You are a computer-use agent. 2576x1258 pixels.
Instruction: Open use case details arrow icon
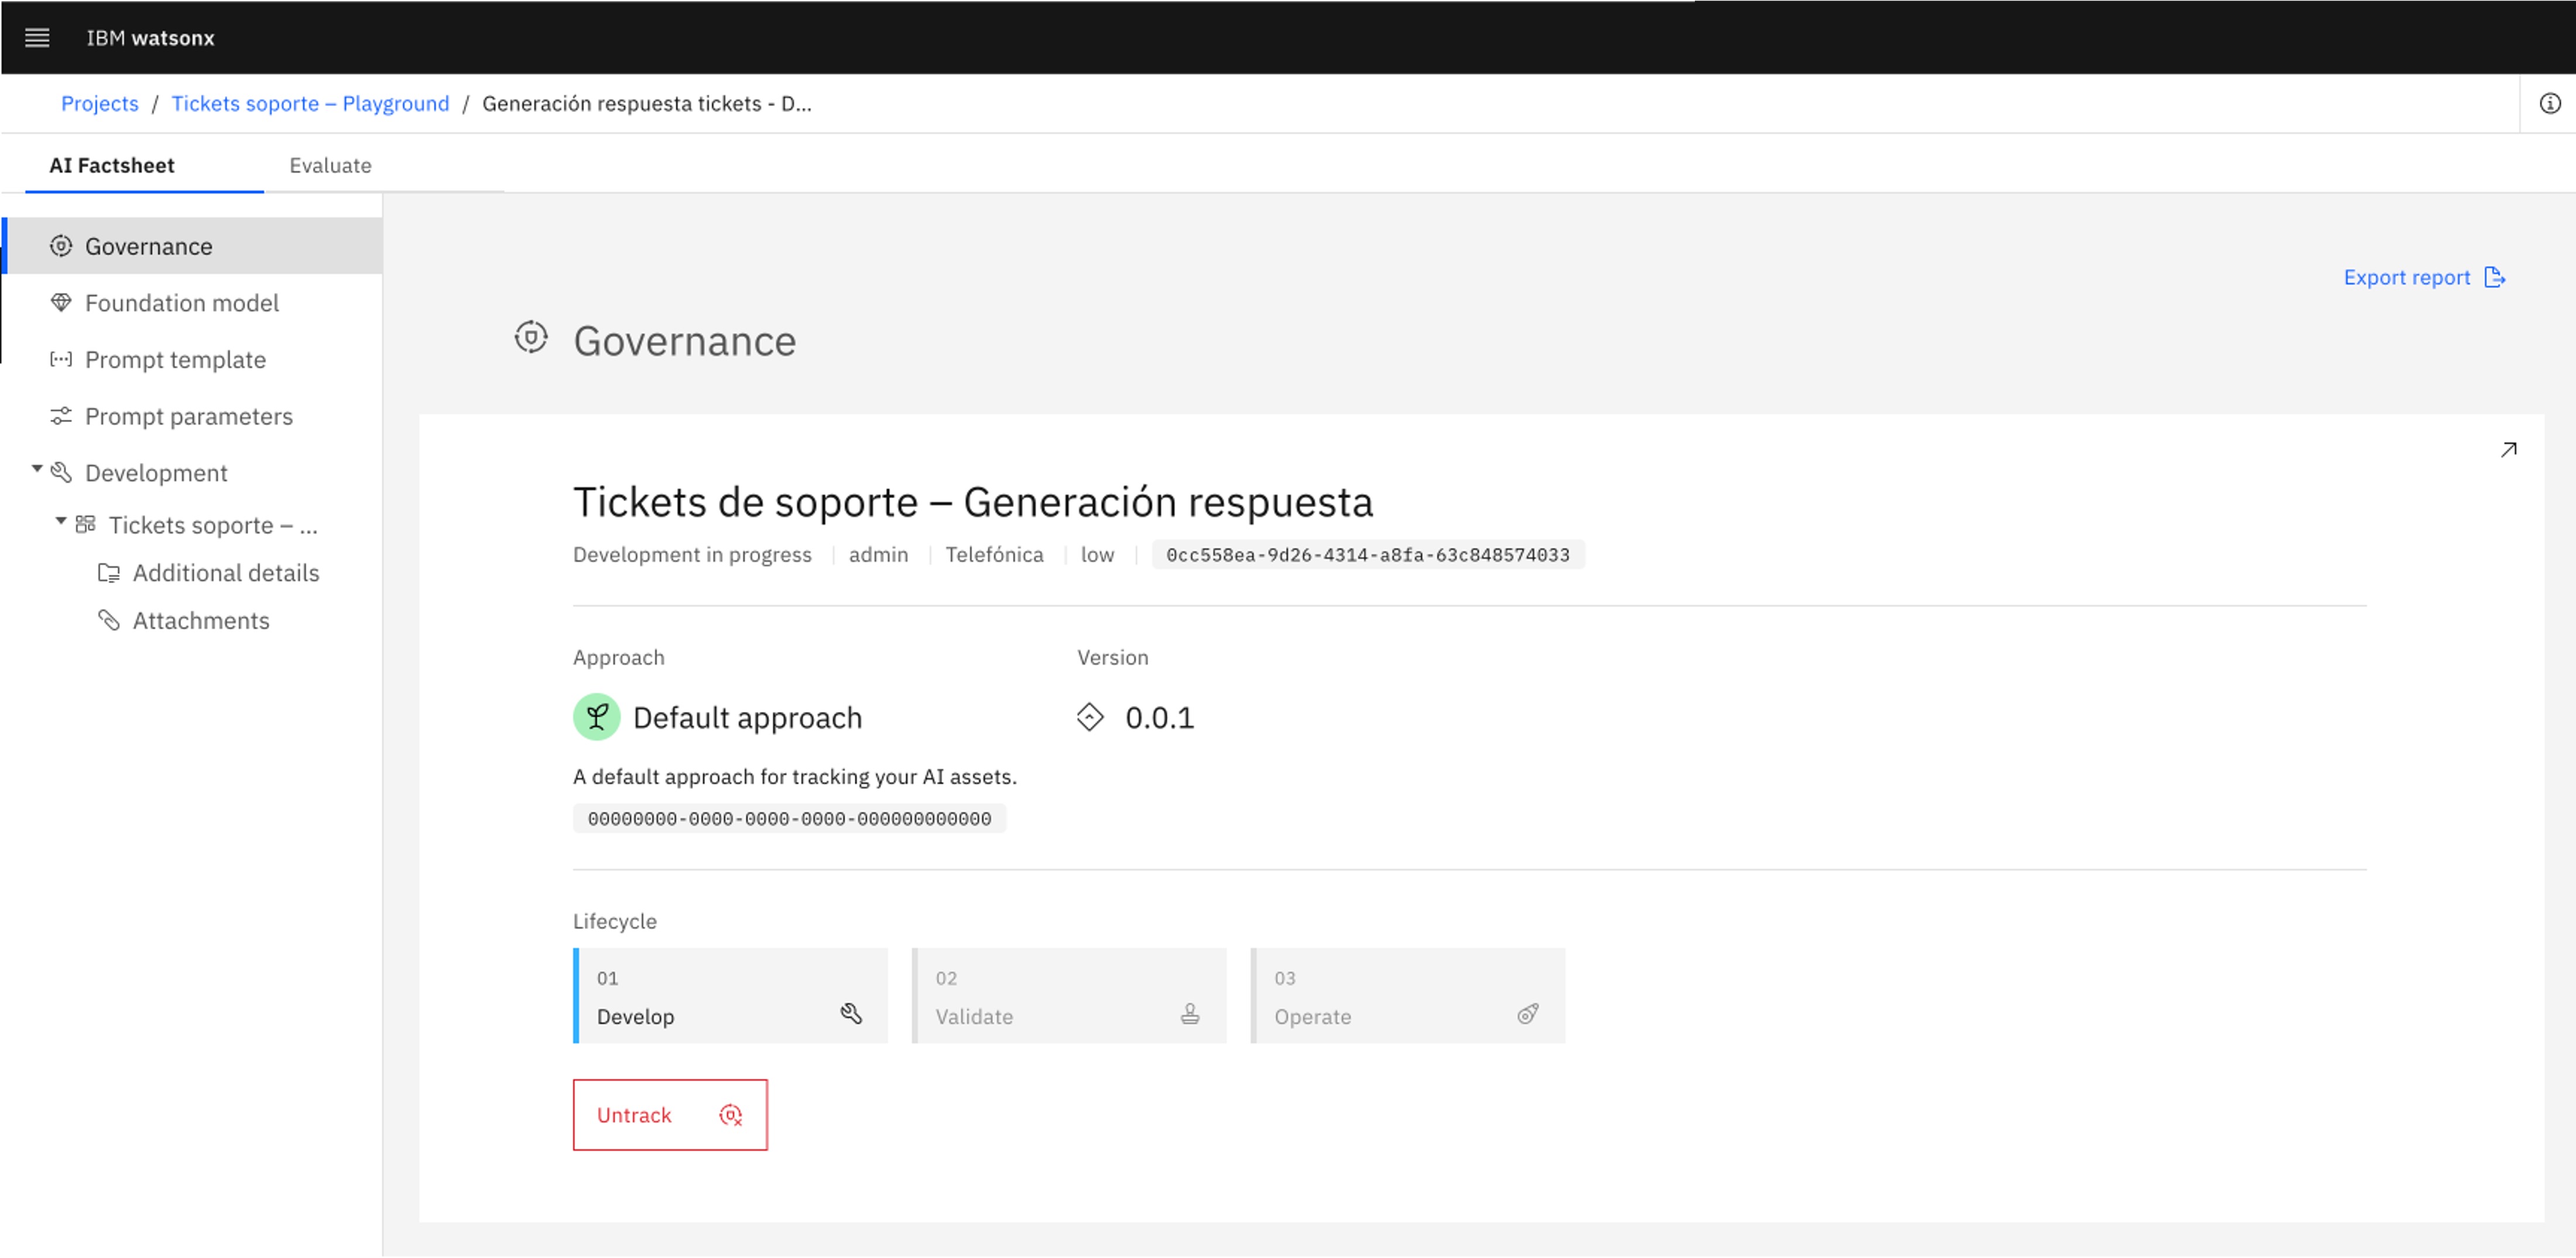2508,450
